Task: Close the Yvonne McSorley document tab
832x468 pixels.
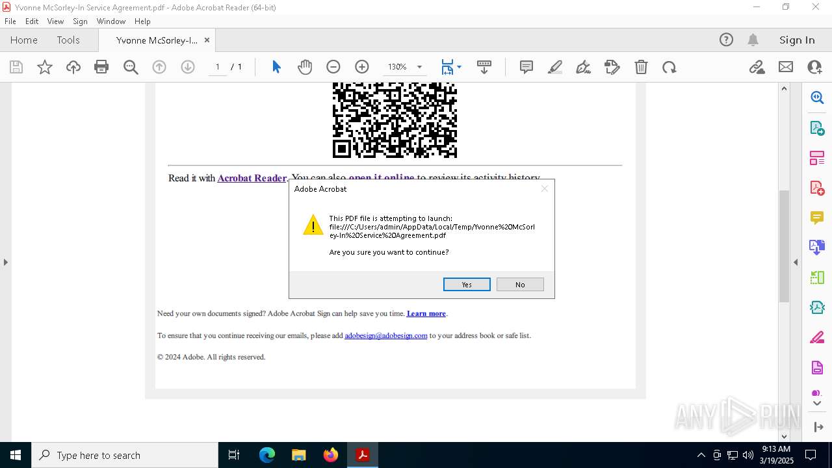Action: pyautogui.click(x=207, y=40)
